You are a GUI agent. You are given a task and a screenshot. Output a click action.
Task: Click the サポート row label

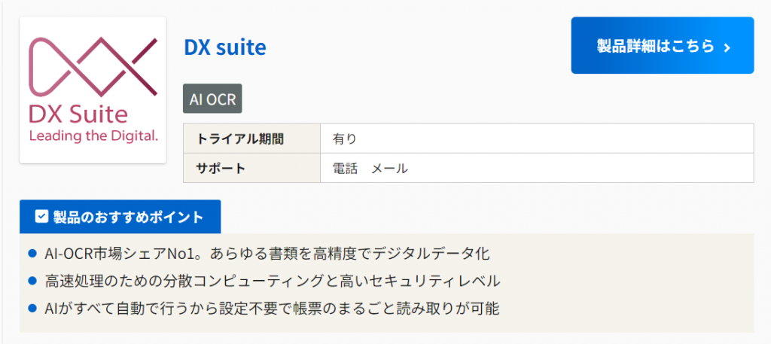pyautogui.click(x=221, y=168)
